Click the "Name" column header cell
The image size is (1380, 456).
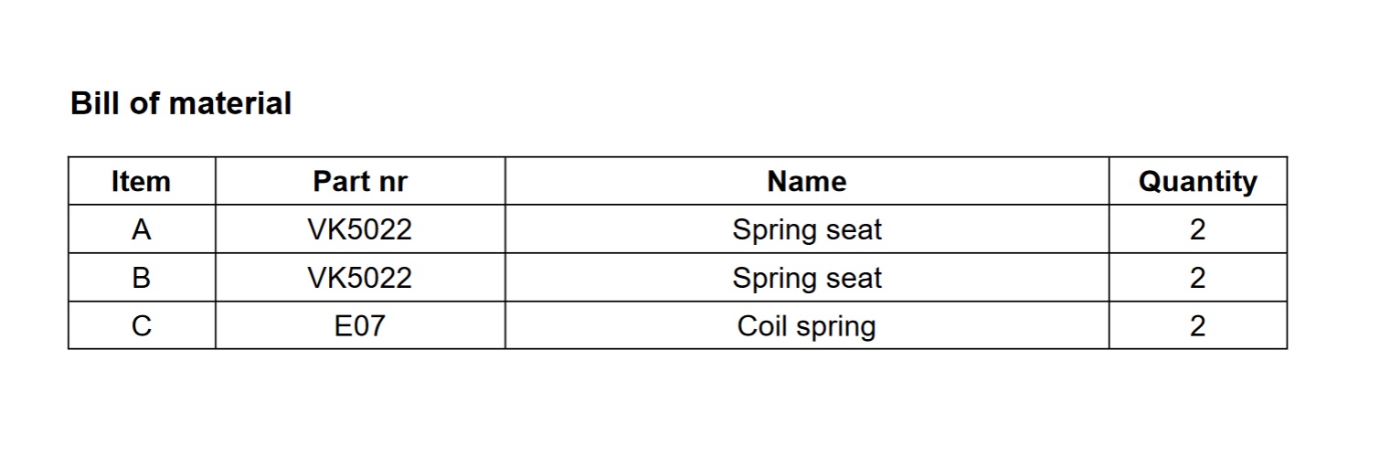[x=806, y=182]
